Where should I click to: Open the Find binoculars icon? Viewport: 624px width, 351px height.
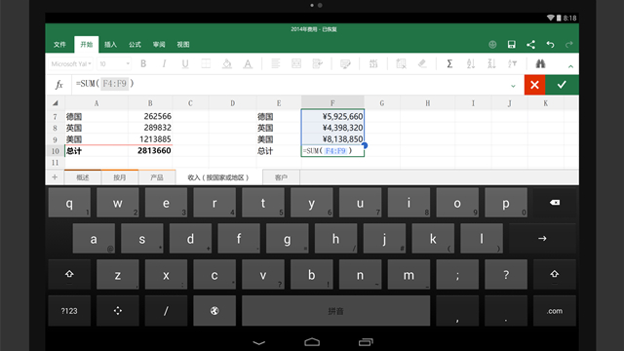click(540, 63)
